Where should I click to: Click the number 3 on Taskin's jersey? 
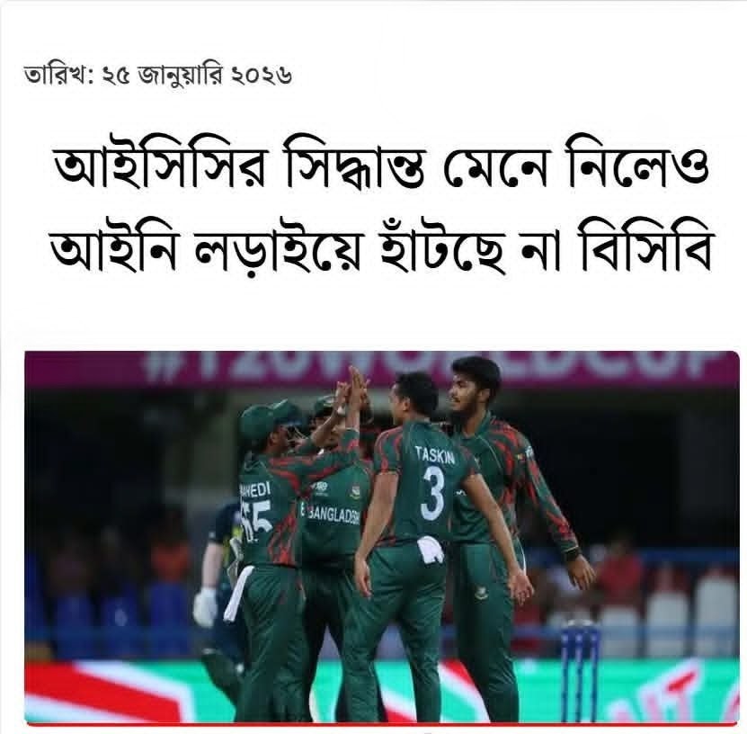pos(433,493)
